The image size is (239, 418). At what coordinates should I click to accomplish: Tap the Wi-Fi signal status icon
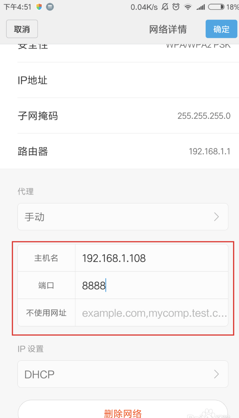pyautogui.click(x=188, y=7)
